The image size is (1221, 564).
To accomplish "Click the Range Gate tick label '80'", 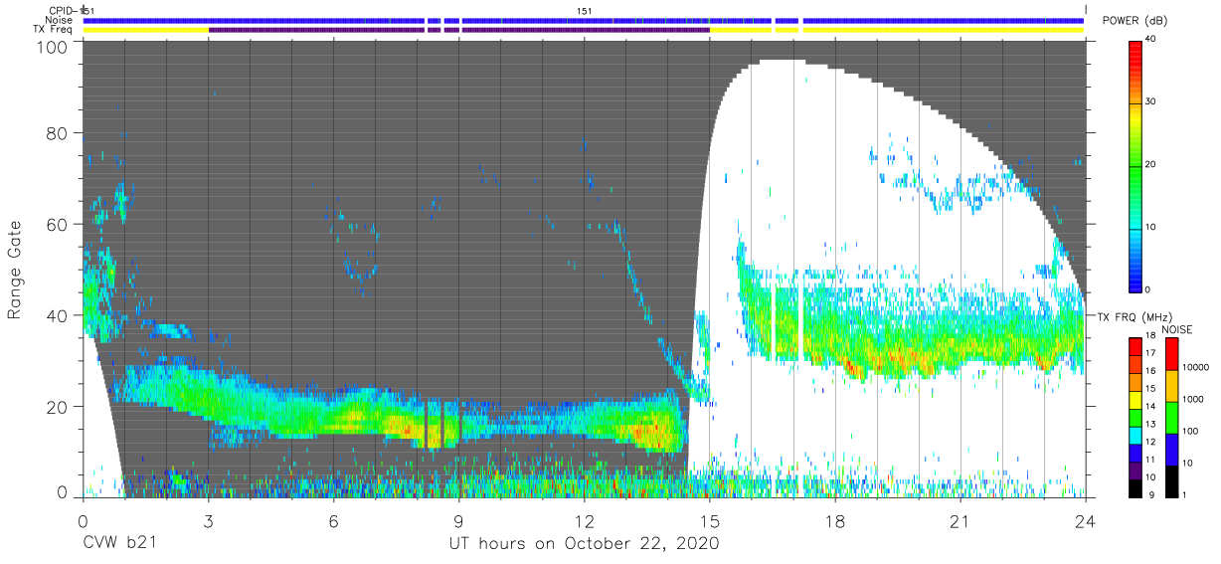I will pyautogui.click(x=58, y=132).
